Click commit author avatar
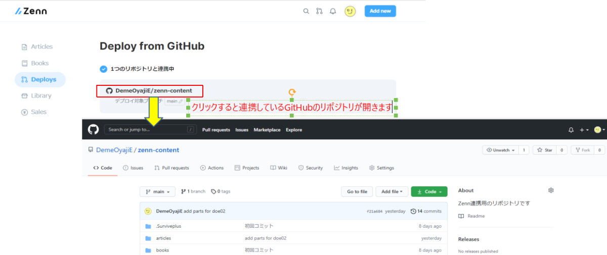Viewport: 607px width, 255px height. pos(148,211)
